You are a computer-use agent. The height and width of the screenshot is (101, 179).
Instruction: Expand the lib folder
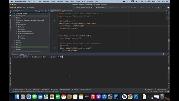pyautogui.click(x=15, y=40)
